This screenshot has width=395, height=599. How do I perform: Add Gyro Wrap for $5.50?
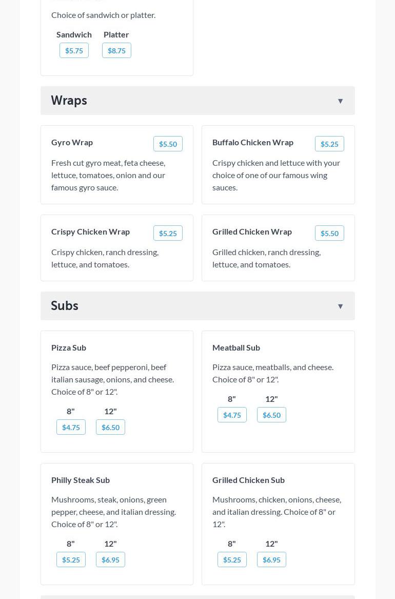click(168, 144)
